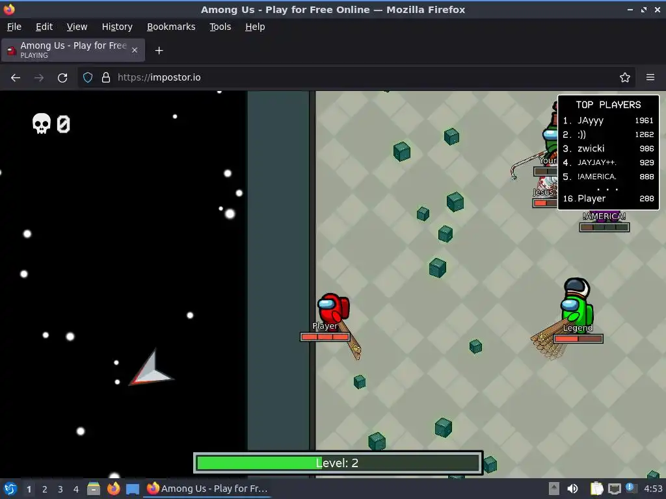This screenshot has height=499, width=666.
Task: Switch to workspace 4
Action: coord(76,489)
